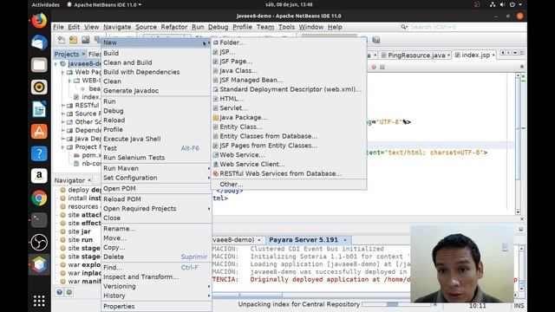Choose Servlet... from the New submenu
The width and height of the screenshot is (555, 312).
pos(289,107)
